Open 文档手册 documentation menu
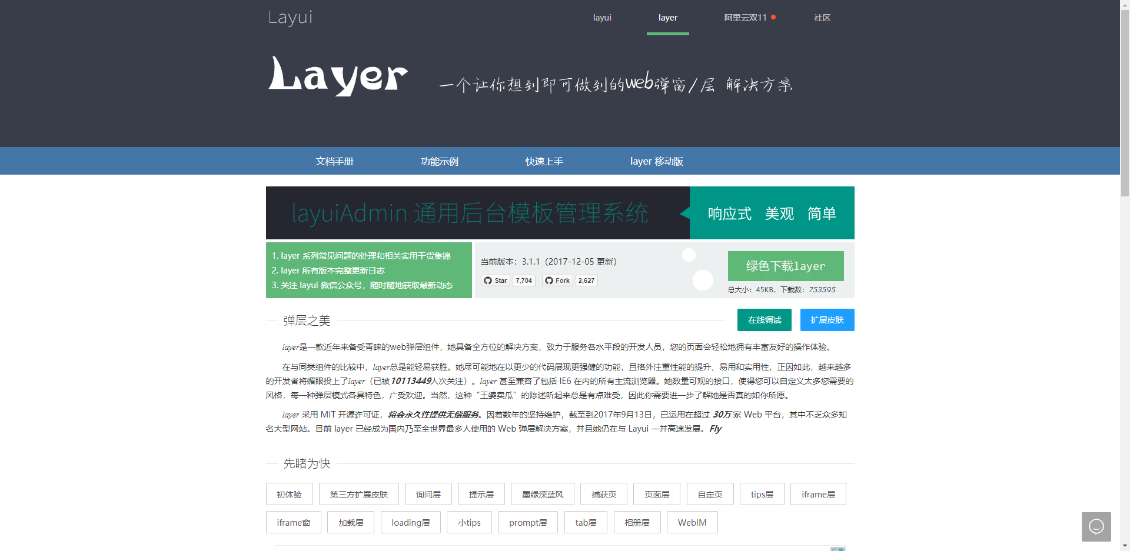Screen dimensions: 1130x551 click(x=334, y=161)
